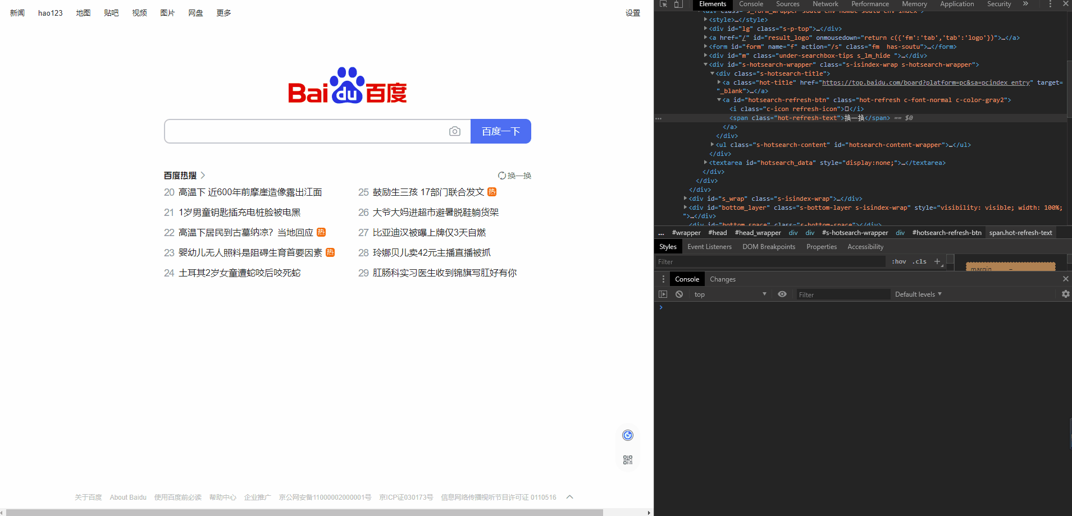Open the drawer three-dot menu
The image size is (1072, 516).
tap(663, 279)
